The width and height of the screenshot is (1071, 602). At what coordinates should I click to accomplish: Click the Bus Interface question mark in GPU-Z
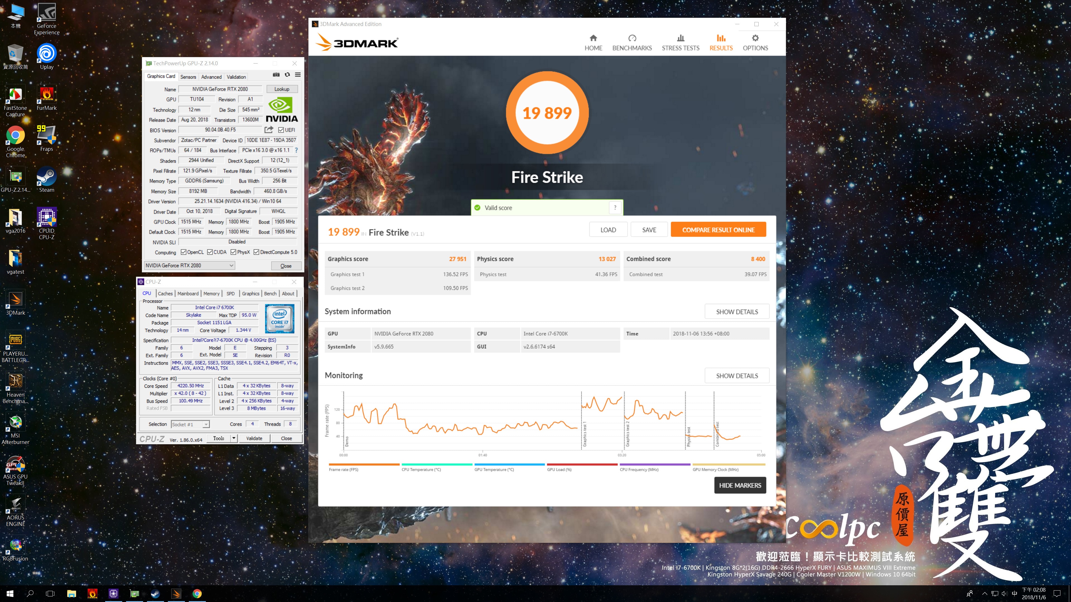296,150
